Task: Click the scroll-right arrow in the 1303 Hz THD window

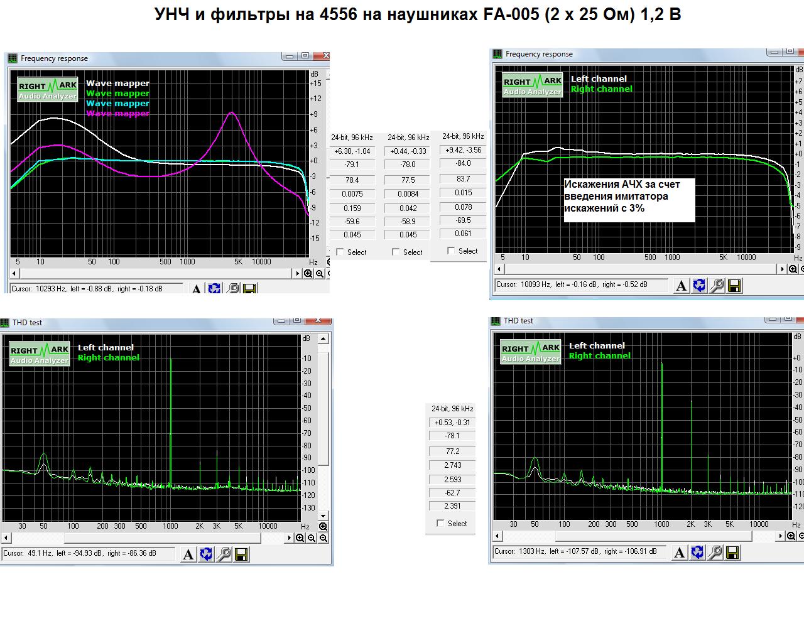Action: pos(781,536)
